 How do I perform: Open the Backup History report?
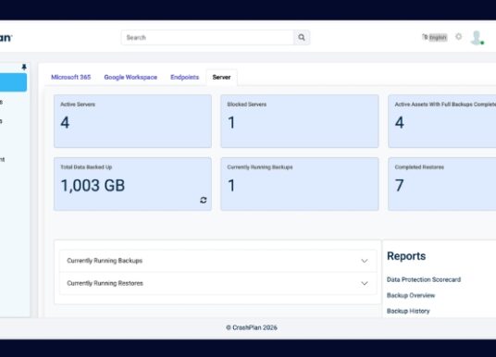click(408, 311)
